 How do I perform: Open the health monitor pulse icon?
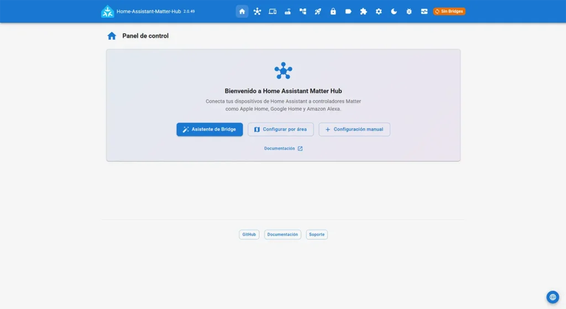pos(424,12)
